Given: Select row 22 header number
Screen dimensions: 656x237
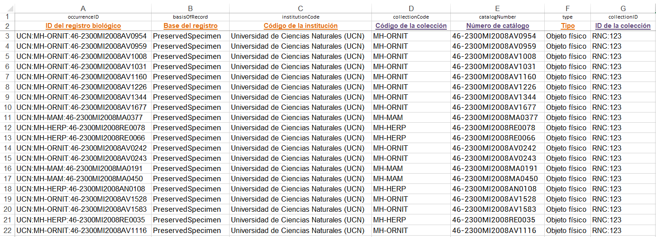Looking at the screenshot, I should pos(8,230).
